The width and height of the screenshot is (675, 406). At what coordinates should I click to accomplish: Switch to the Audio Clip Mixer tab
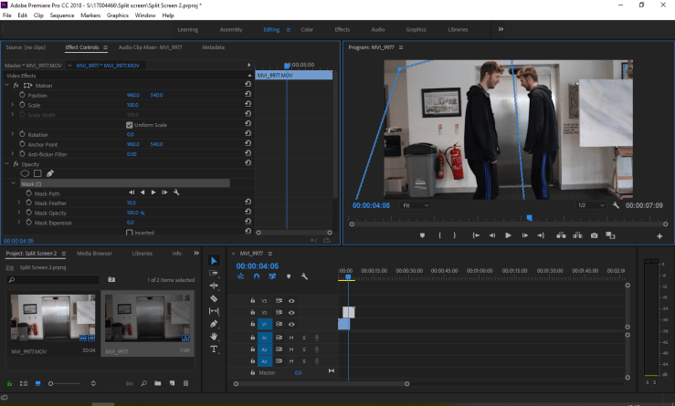click(x=150, y=47)
